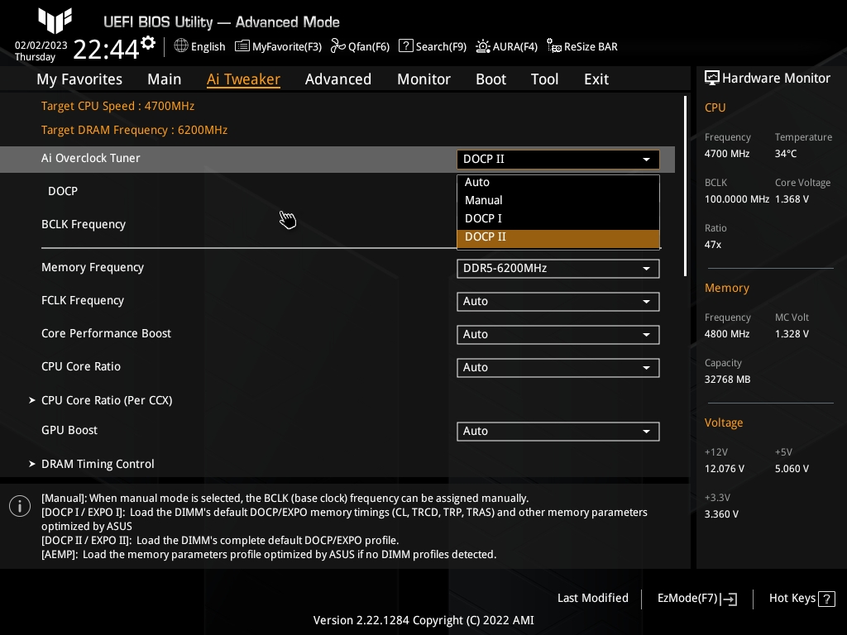Viewport: 847px width, 635px height.
Task: Click the English language globe icon
Action: 181,46
